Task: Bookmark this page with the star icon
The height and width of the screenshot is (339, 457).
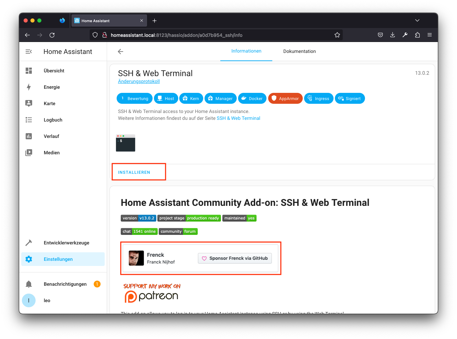Action: pos(337,35)
